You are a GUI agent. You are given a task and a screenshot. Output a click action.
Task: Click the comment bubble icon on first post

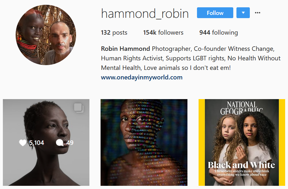[x=60, y=143]
